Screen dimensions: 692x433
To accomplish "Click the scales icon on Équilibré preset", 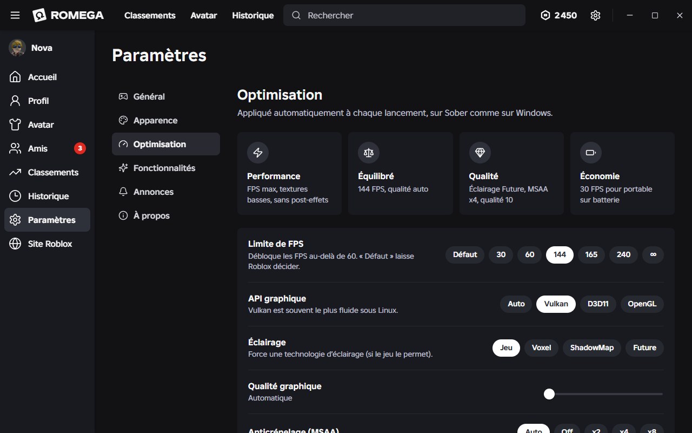I will click(x=369, y=153).
